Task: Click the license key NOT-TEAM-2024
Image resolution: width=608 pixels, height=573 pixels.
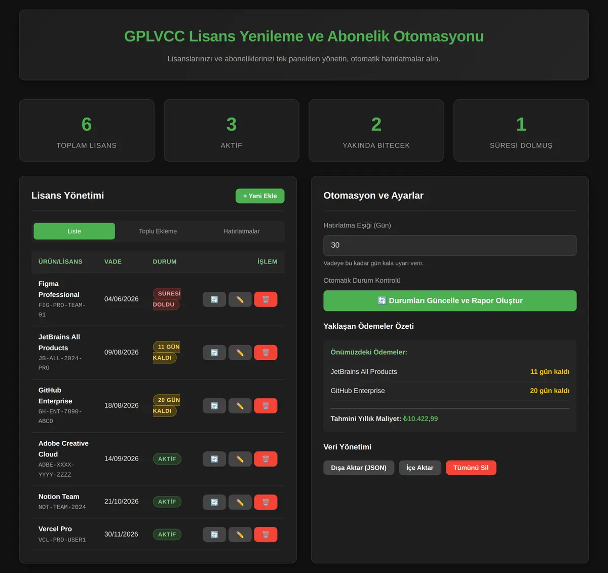Action: point(62,507)
